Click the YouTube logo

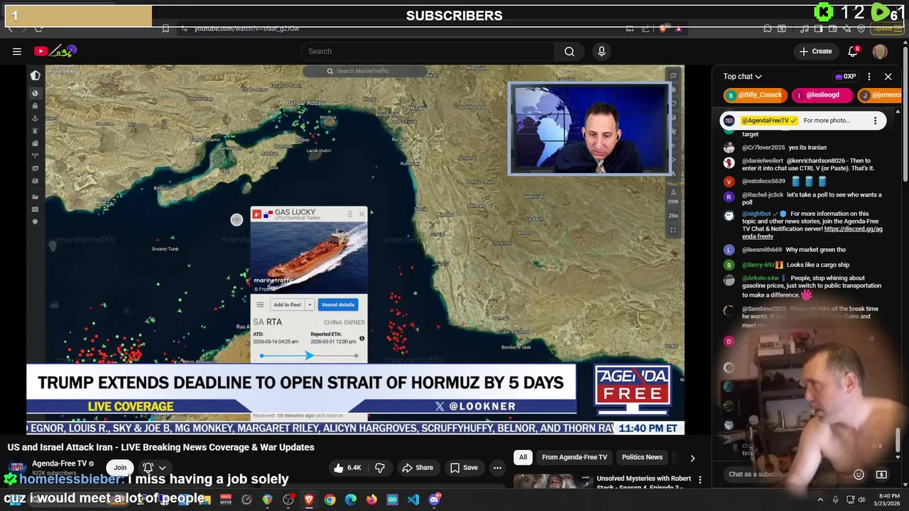click(x=55, y=51)
